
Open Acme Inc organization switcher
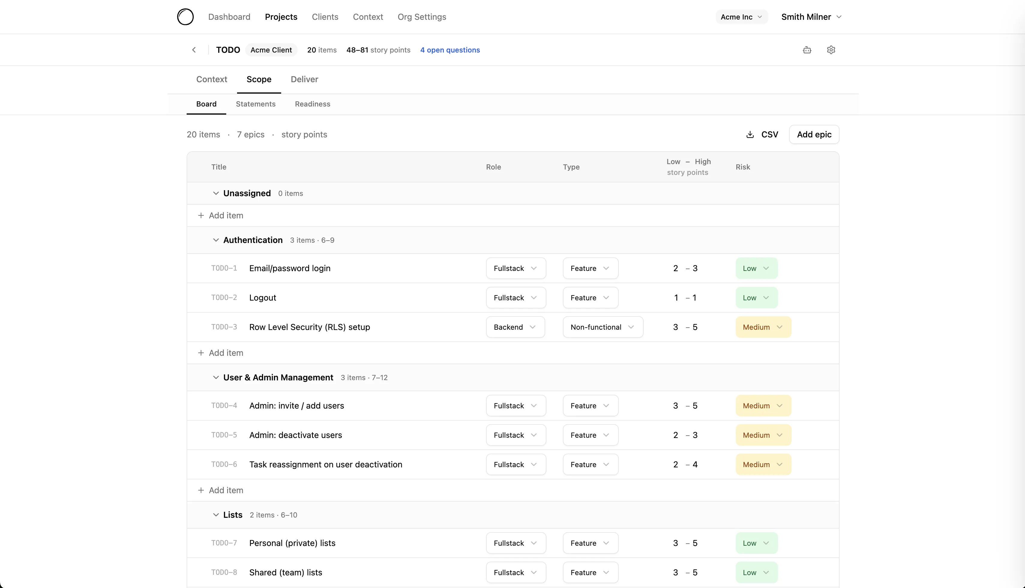(x=741, y=17)
